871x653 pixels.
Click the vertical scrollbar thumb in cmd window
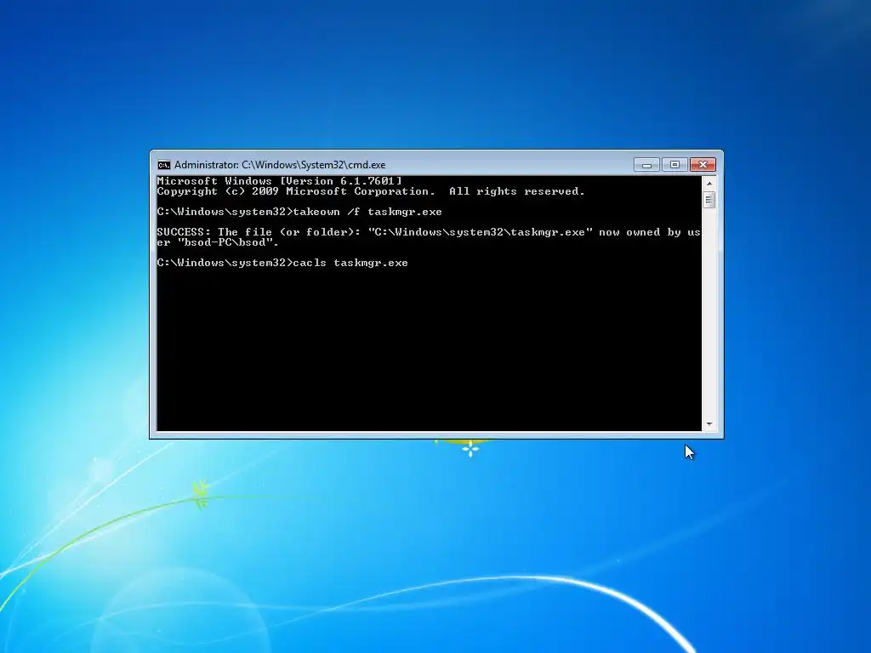coord(709,199)
